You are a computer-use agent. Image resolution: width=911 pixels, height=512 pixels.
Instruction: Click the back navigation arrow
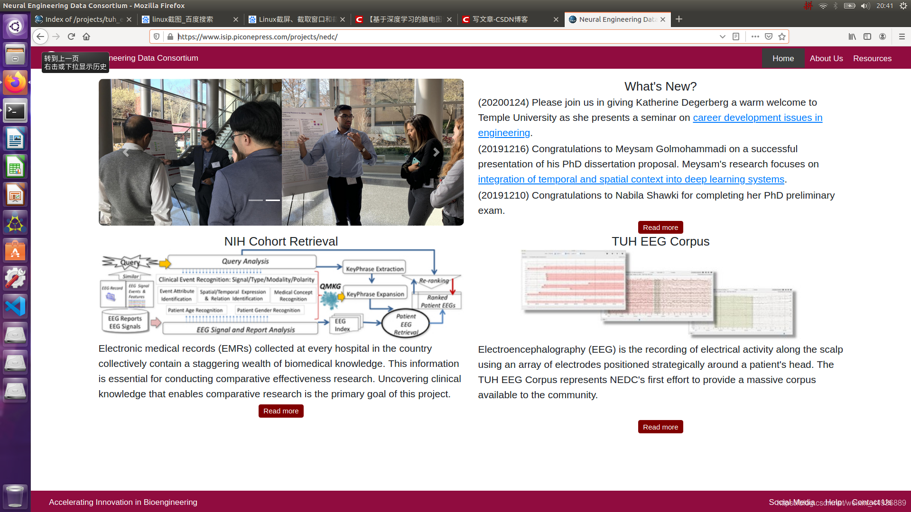pyautogui.click(x=40, y=37)
